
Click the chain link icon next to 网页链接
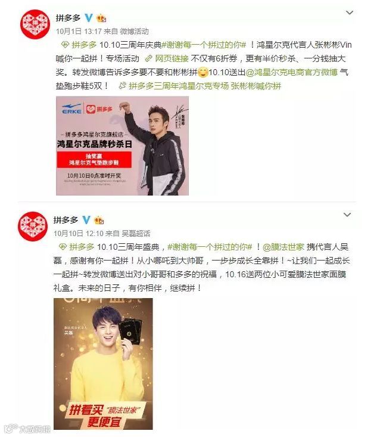(149, 58)
